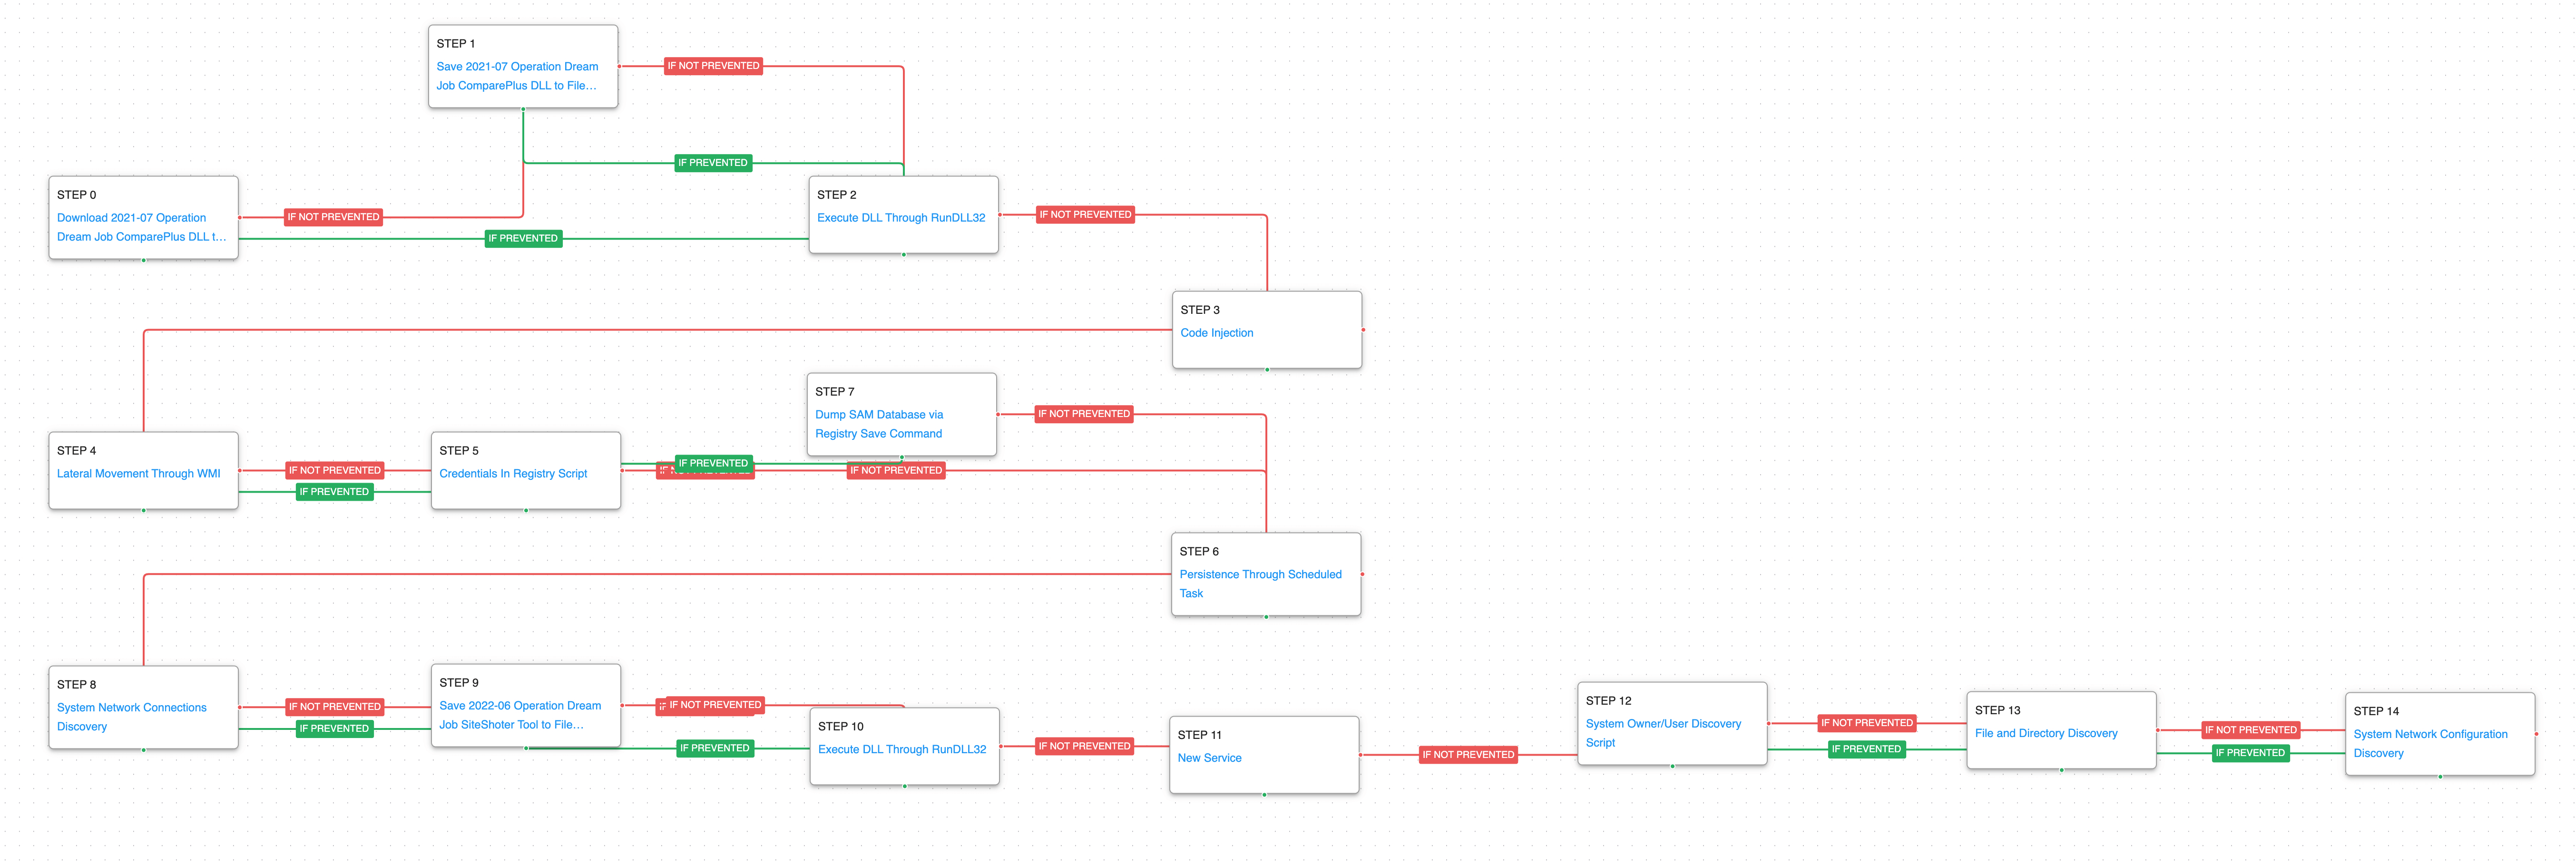Click the Execute DLL Through RunDLL32 link in Step 2
This screenshot has height=864, width=2576.
(x=900, y=218)
